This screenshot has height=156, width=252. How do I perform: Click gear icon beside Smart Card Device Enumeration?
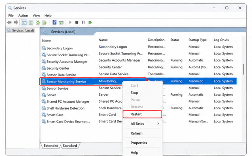44,121
